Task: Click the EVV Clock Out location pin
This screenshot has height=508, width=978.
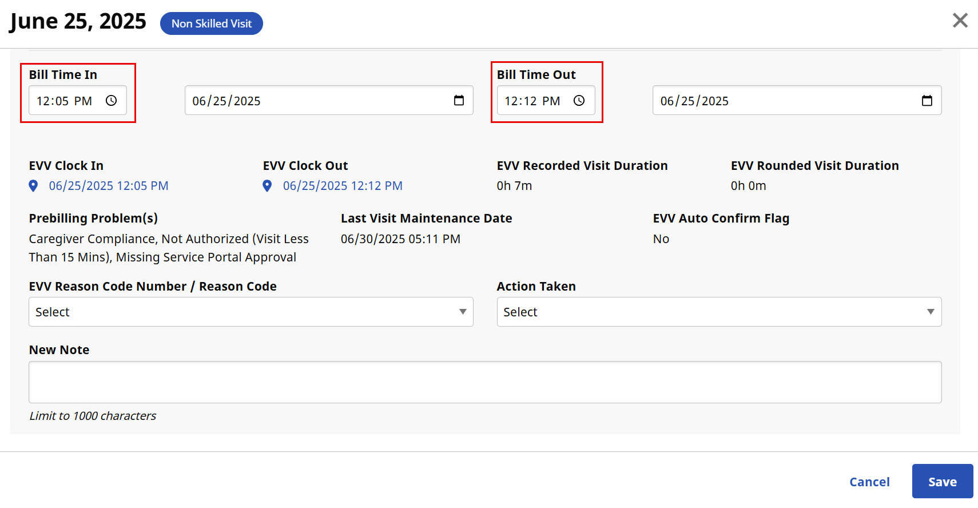Action: (267, 186)
